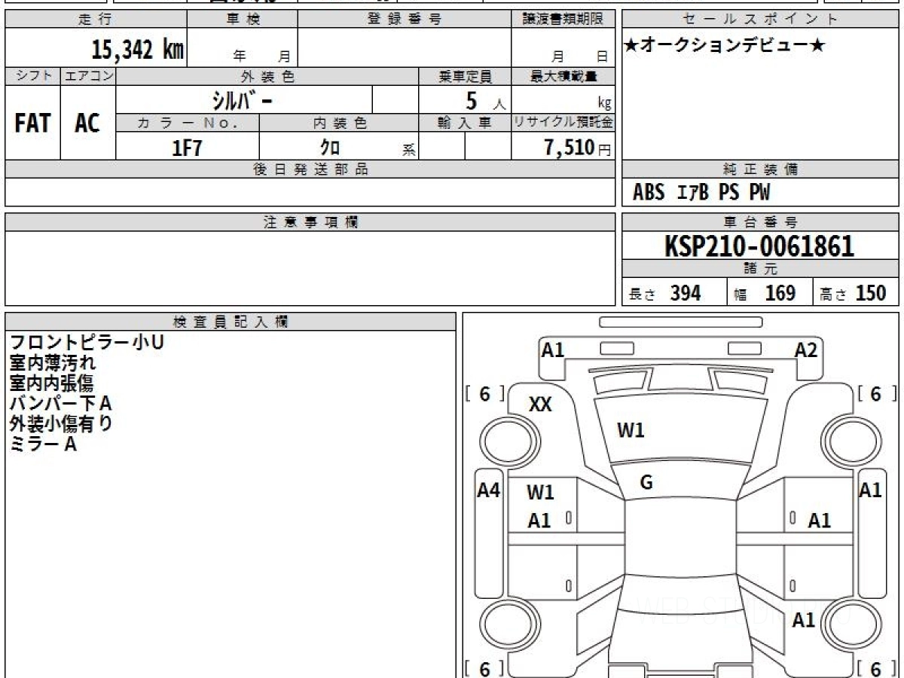This screenshot has height=678, width=904.
Task: Click the カラーNo. header cell
Action: [188, 123]
